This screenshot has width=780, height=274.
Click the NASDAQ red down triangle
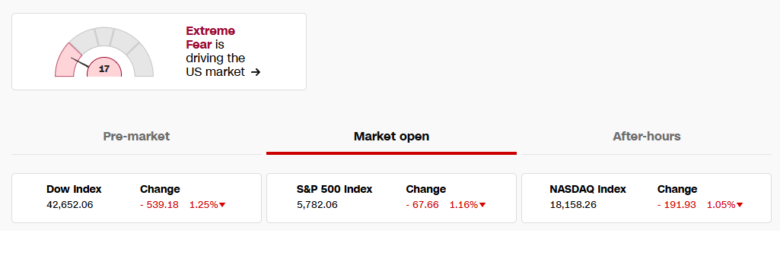click(740, 205)
